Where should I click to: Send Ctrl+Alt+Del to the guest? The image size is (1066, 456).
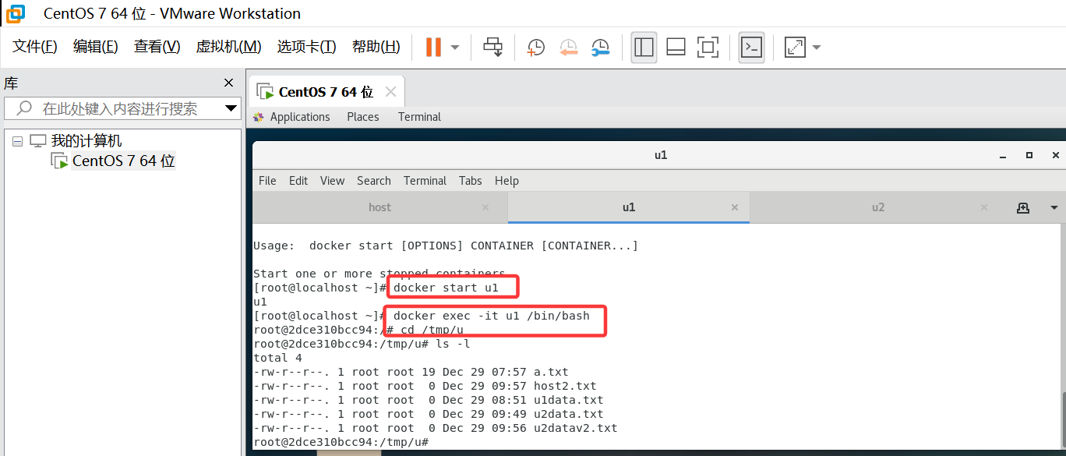[x=493, y=47]
